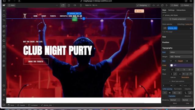Open the Logic flows icon
The width and height of the screenshot is (195, 110).
(4, 51)
